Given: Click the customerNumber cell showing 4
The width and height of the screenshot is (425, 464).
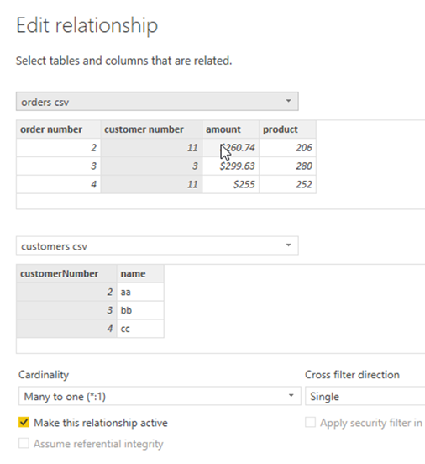Looking at the screenshot, I should (x=66, y=329).
